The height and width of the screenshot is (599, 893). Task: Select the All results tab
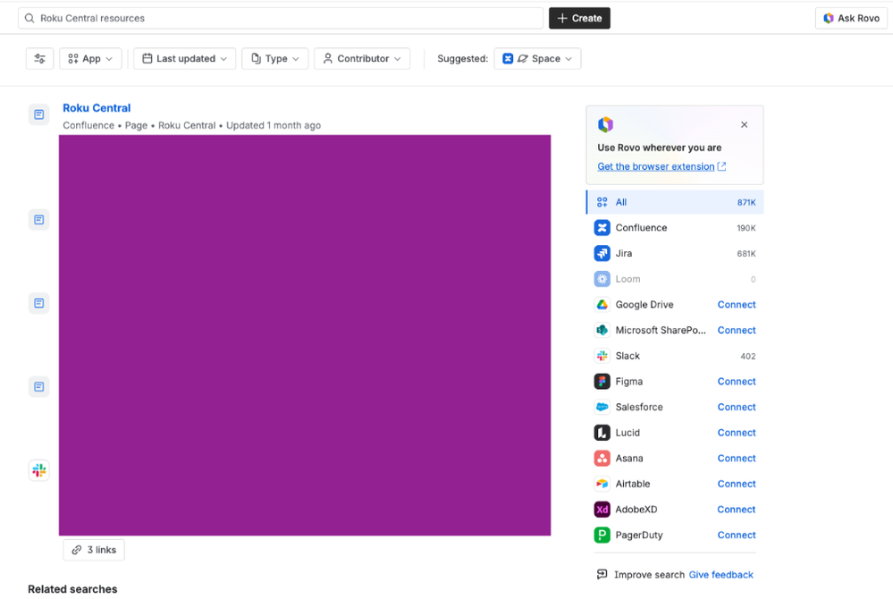pos(675,202)
